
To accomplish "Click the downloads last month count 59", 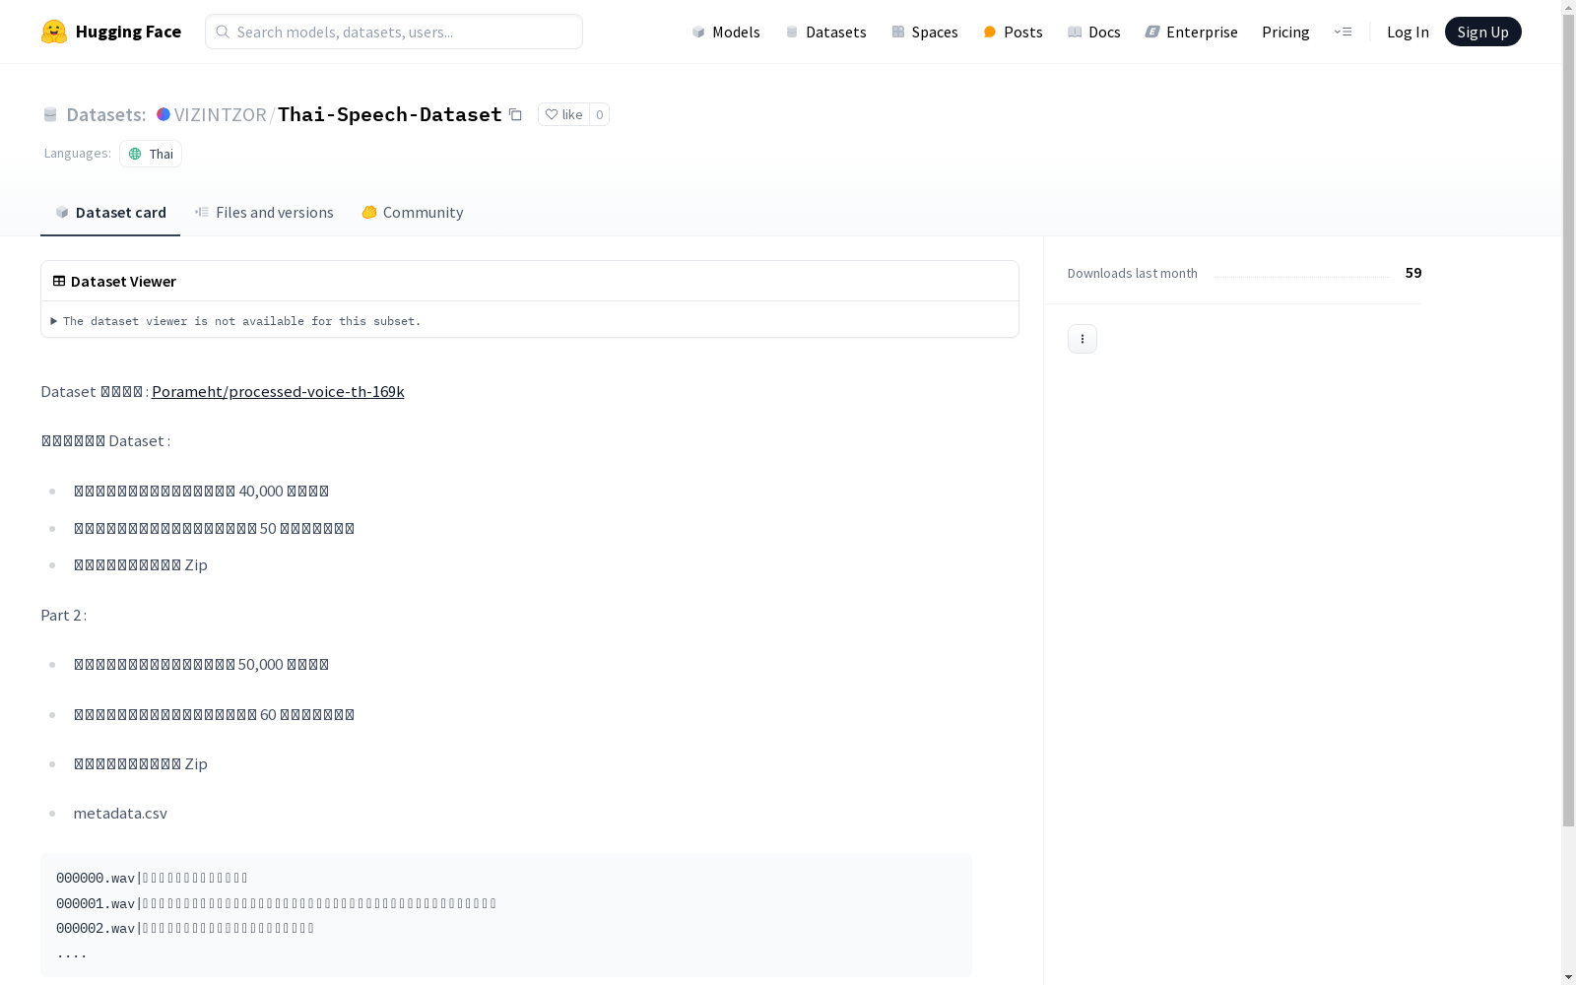I will tap(1413, 273).
